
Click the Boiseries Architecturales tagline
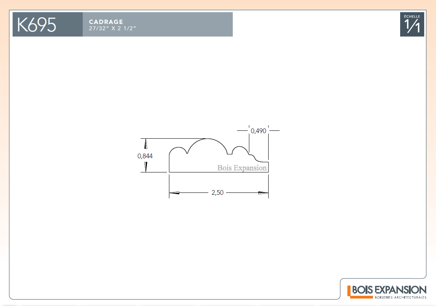(x=401, y=297)
